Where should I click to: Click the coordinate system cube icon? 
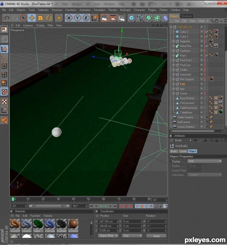(x=95, y=18)
